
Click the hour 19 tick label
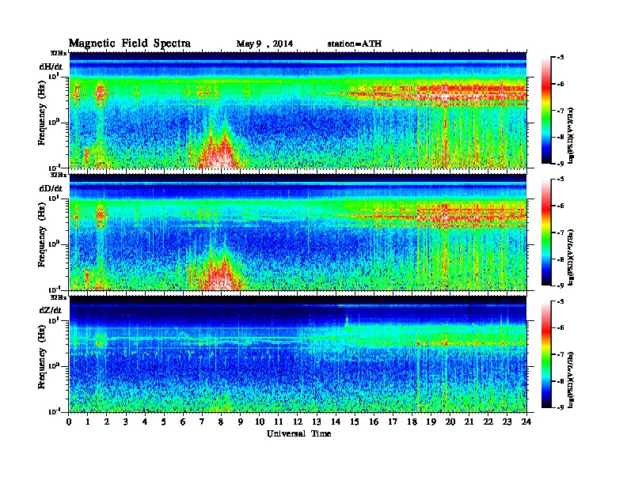tap(431, 422)
